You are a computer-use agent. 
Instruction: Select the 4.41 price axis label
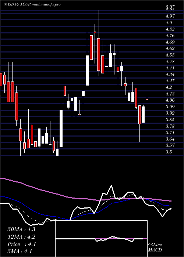pyautogui.click(x=171, y=68)
